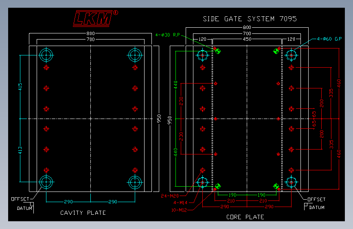Click the 'OFFSET' label under the core plate
Image resolution: width=353 pixels, height=229 pixels.
click(316, 200)
